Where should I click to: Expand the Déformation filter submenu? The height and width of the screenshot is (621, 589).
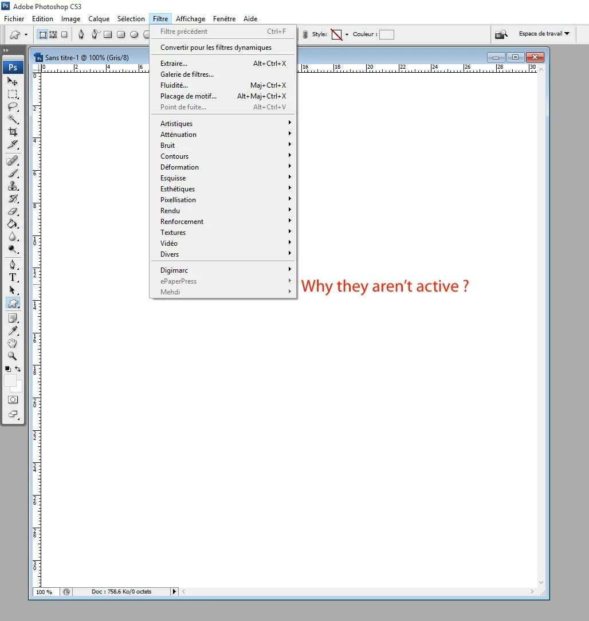pos(223,167)
